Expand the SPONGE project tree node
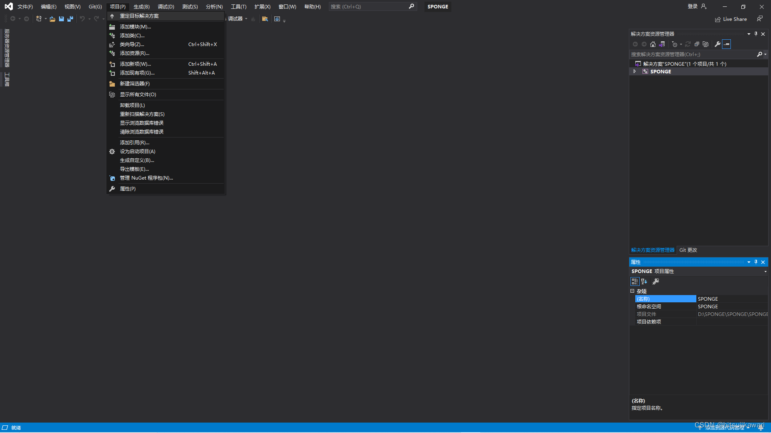Image resolution: width=771 pixels, height=433 pixels. [634, 71]
